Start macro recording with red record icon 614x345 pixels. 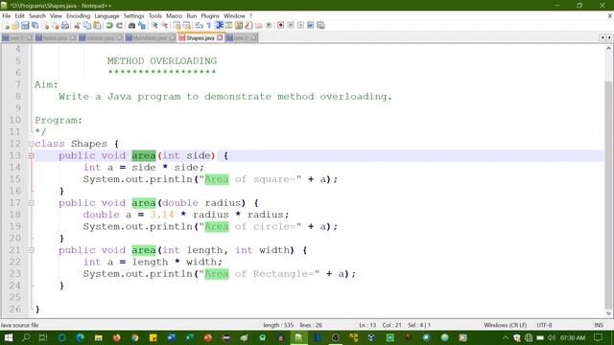(x=280, y=26)
